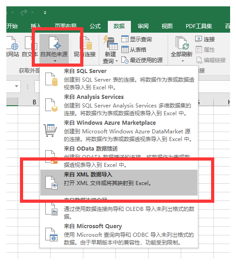
Task: Click the From Table (从表格) icon
Action: coord(125,49)
